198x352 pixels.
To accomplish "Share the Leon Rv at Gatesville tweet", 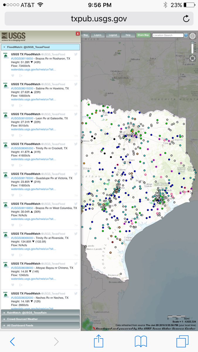I will tap(21, 136).
